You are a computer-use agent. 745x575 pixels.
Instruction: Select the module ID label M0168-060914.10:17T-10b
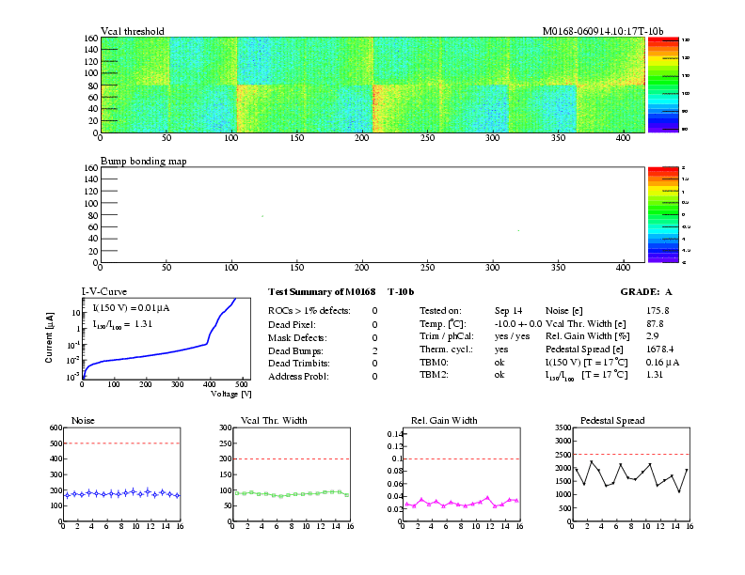(x=602, y=31)
